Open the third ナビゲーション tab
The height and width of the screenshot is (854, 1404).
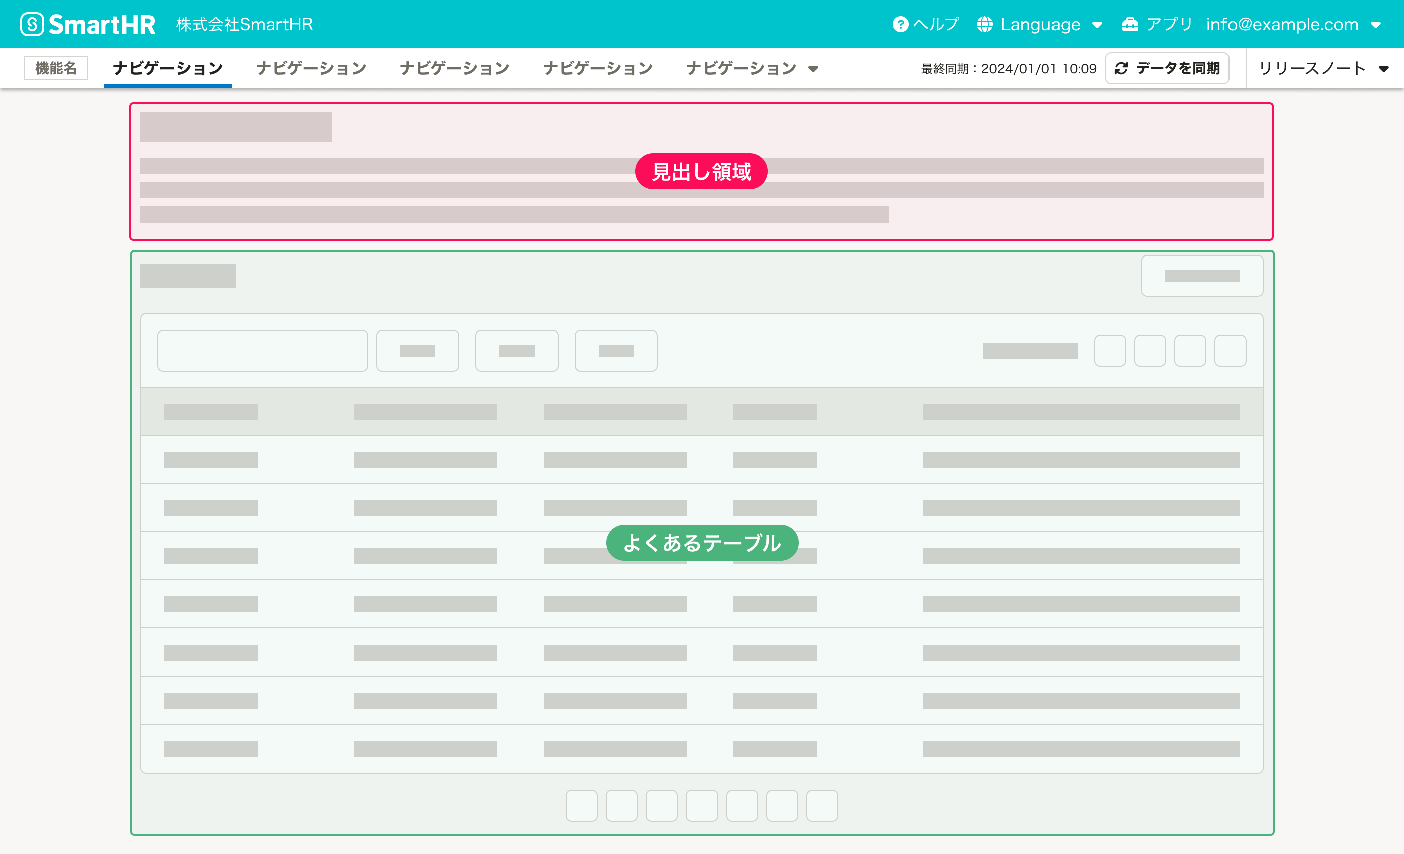pyautogui.click(x=454, y=68)
